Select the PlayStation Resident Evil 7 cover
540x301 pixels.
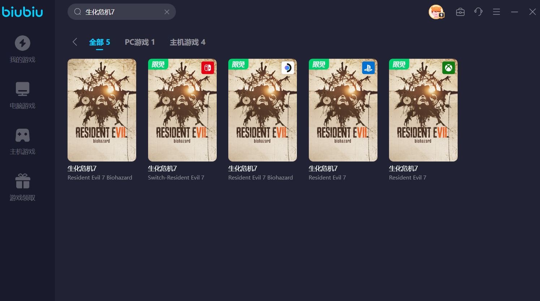pos(343,110)
